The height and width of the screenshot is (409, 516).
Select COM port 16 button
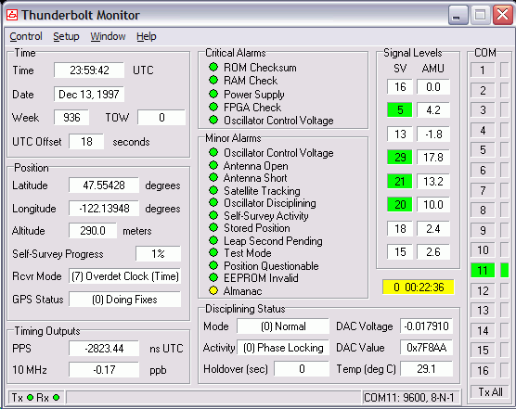pos(483,371)
